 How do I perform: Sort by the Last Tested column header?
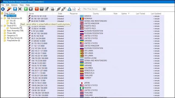pyautogui.click(x=140, y=14)
